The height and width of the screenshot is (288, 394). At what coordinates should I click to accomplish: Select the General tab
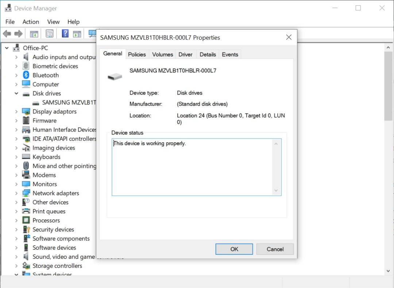113,54
